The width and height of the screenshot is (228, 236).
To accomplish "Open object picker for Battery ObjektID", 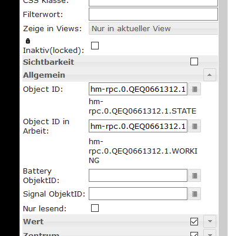I will [195, 175].
